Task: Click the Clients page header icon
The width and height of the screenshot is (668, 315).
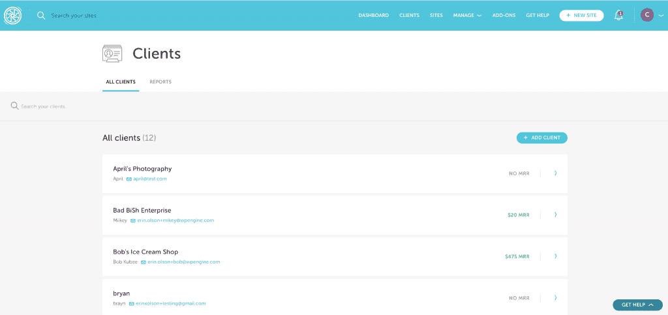Action: tap(112, 53)
